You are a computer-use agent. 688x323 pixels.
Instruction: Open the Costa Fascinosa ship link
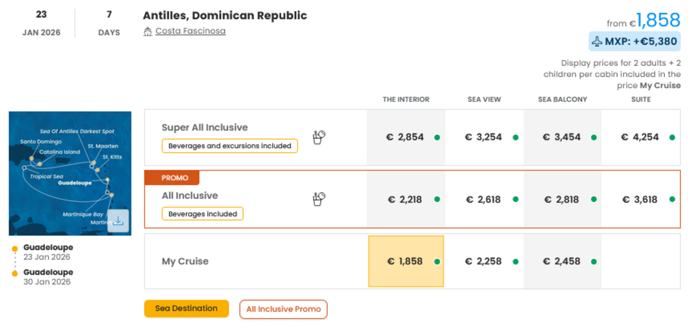(x=190, y=31)
